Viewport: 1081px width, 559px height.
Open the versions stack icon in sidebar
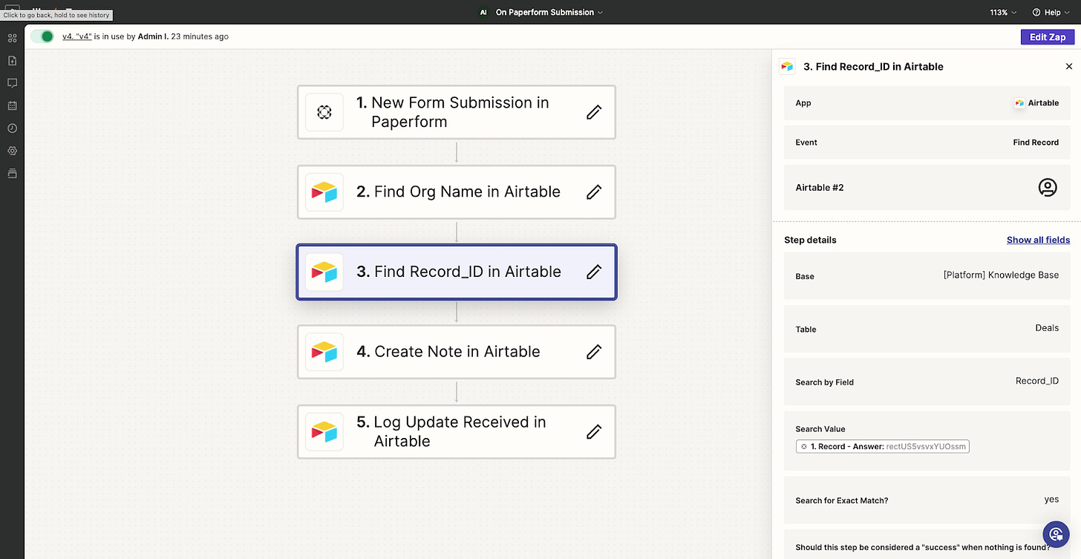click(12, 174)
